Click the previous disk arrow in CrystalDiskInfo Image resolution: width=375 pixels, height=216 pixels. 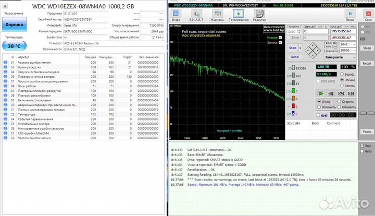coord(5,5)
